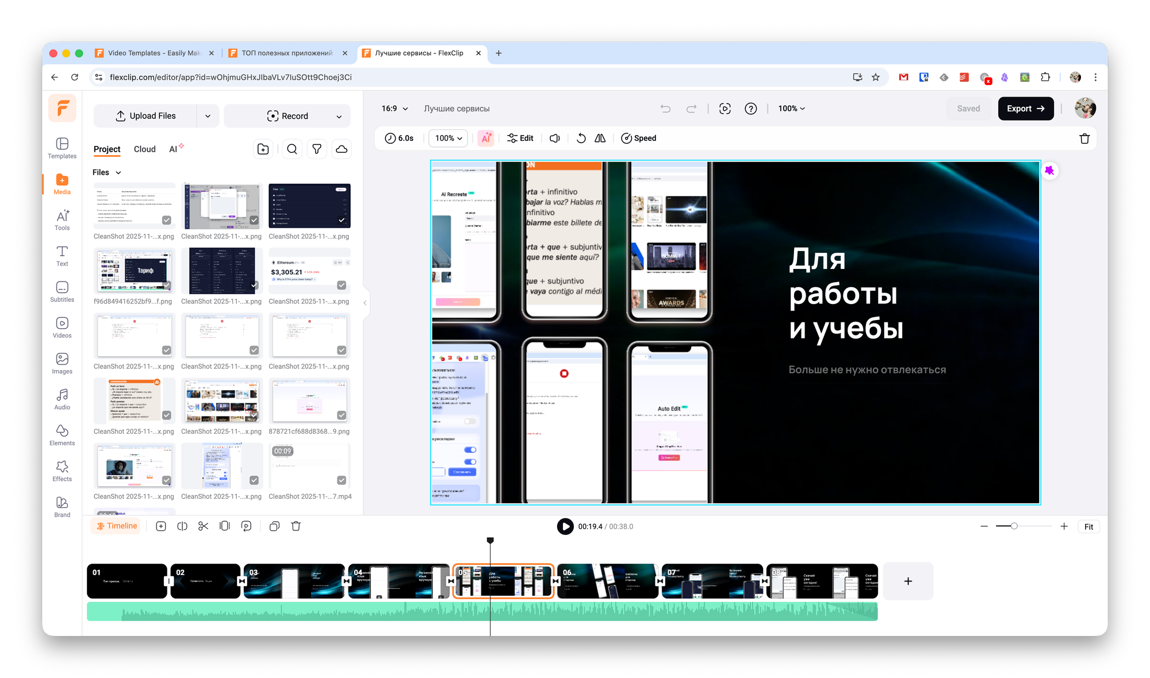Image resolution: width=1150 pixels, height=678 pixels.
Task: Toggle checkmark on first CleanShot file
Action: 166,220
